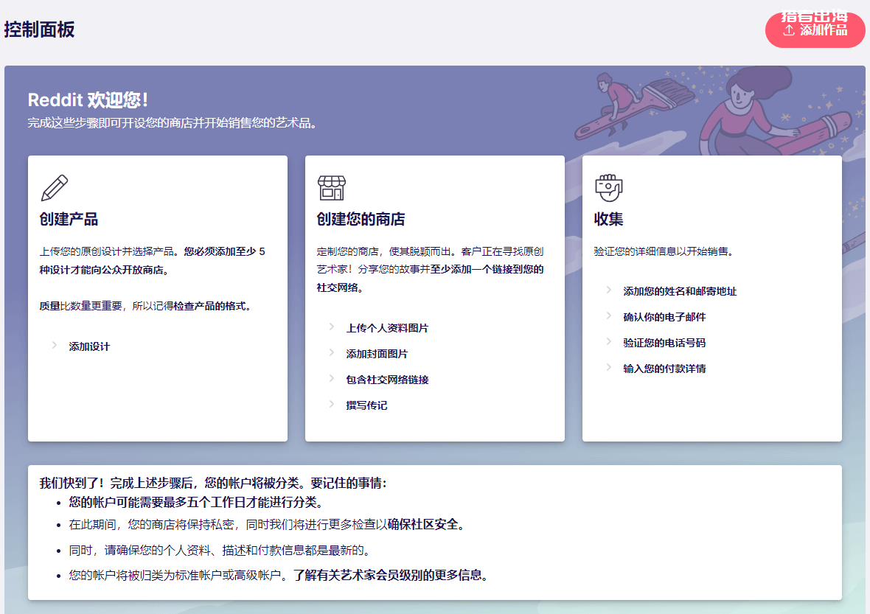Click the 创建您的商店 card heading
Viewport: 870px width, 614px height.
(361, 219)
